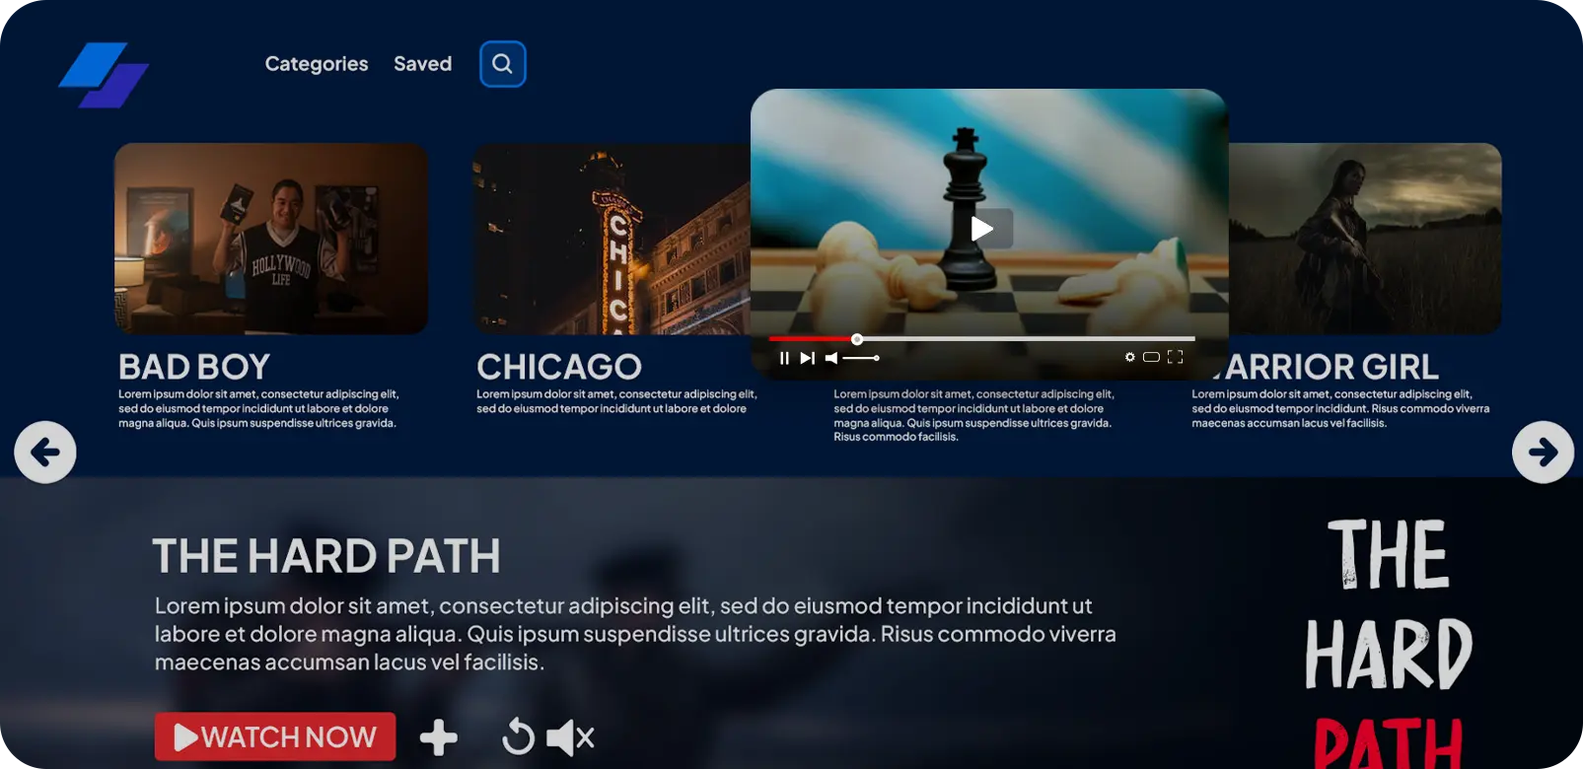Select the Bad Boy thumbnail
Viewport: 1583px width, 769px height.
[271, 239]
